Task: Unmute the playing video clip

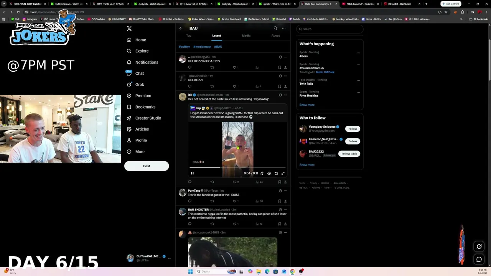Action: click(x=262, y=173)
